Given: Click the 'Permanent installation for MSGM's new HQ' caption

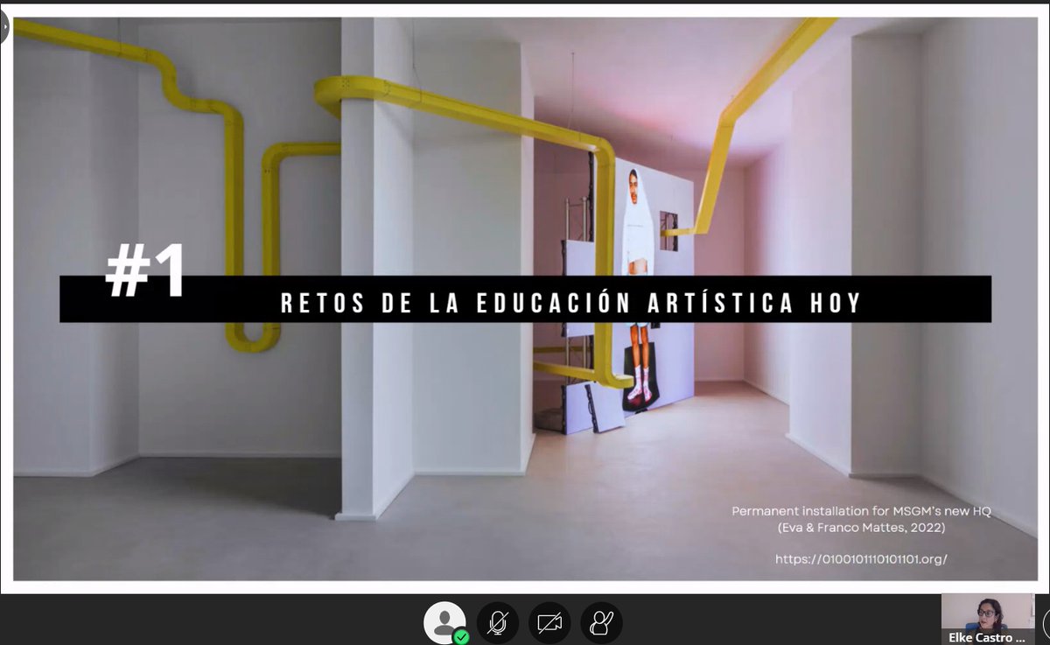Looking at the screenshot, I should click(x=861, y=510).
